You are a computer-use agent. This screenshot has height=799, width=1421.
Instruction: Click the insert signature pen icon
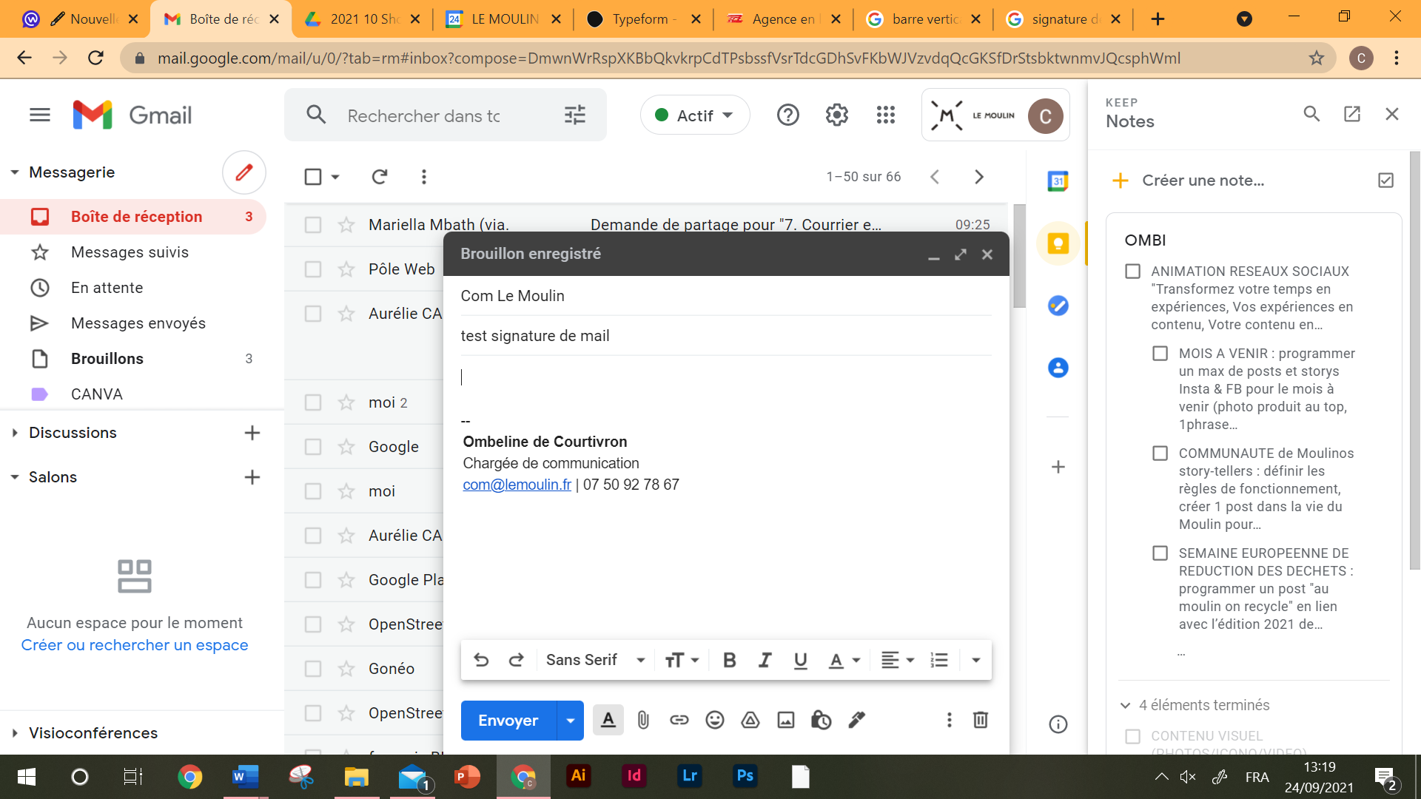856,720
